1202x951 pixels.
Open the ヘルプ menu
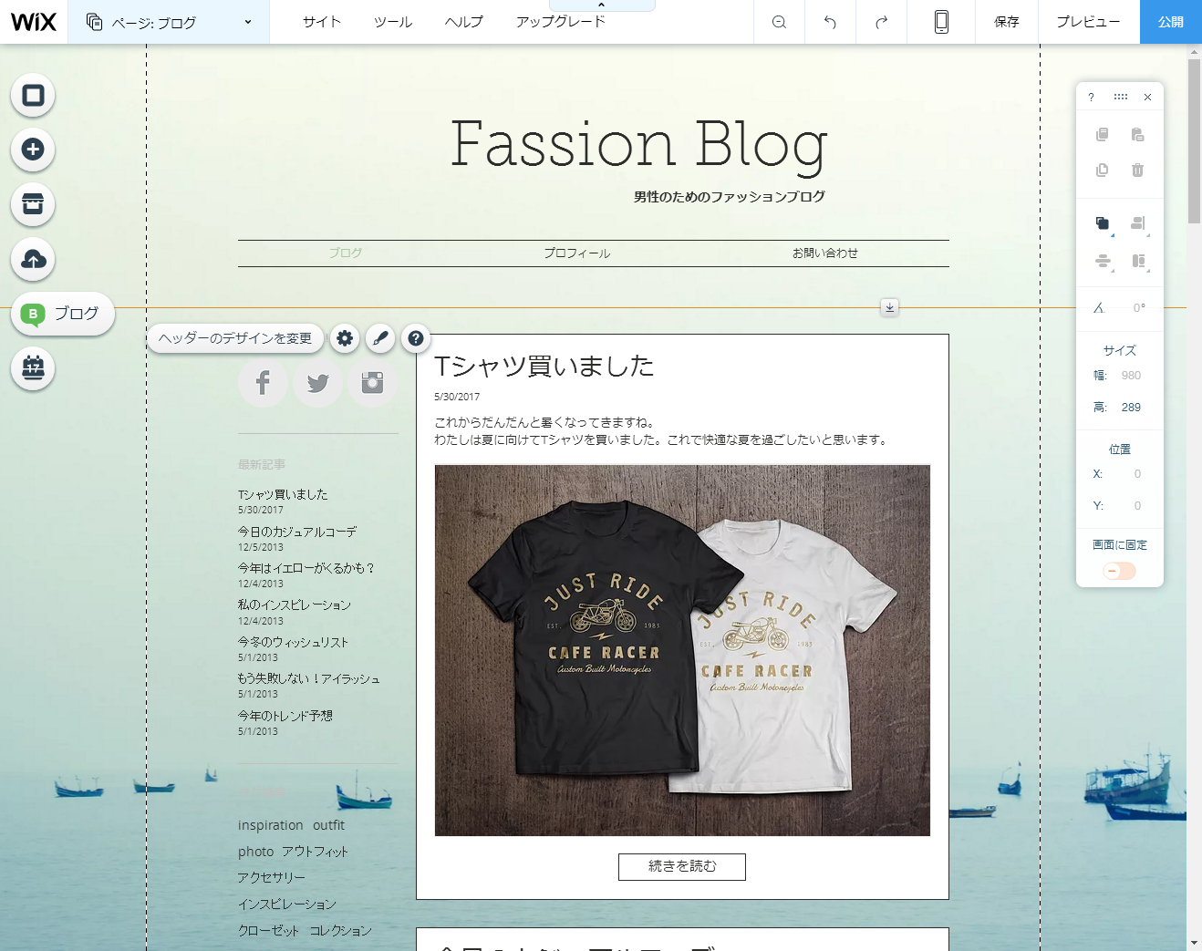(x=464, y=22)
